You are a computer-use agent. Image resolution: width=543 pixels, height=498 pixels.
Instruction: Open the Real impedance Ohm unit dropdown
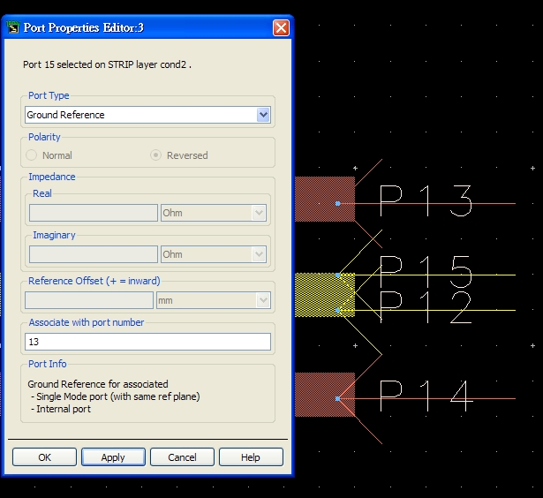(x=259, y=213)
